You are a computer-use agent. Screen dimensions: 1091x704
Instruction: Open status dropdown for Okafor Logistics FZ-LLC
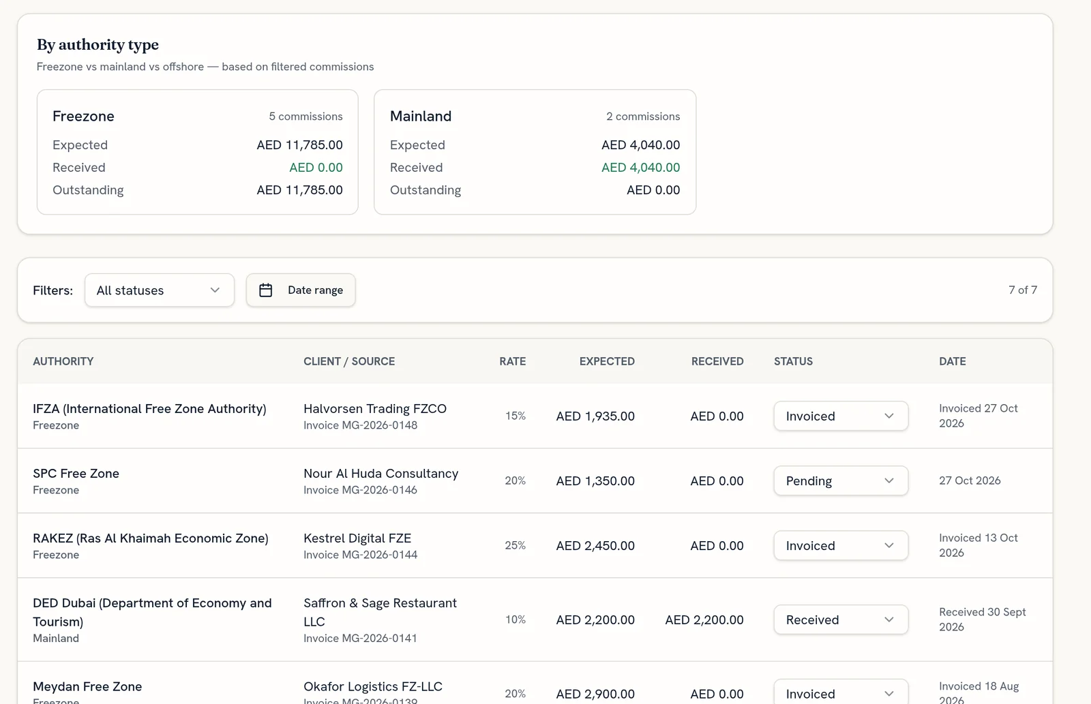(x=841, y=693)
